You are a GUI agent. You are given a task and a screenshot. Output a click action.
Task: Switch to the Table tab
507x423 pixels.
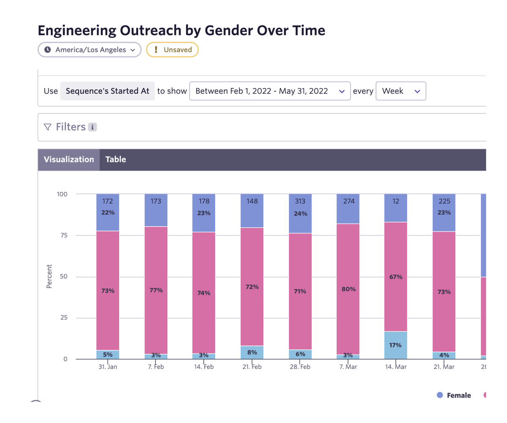(115, 159)
